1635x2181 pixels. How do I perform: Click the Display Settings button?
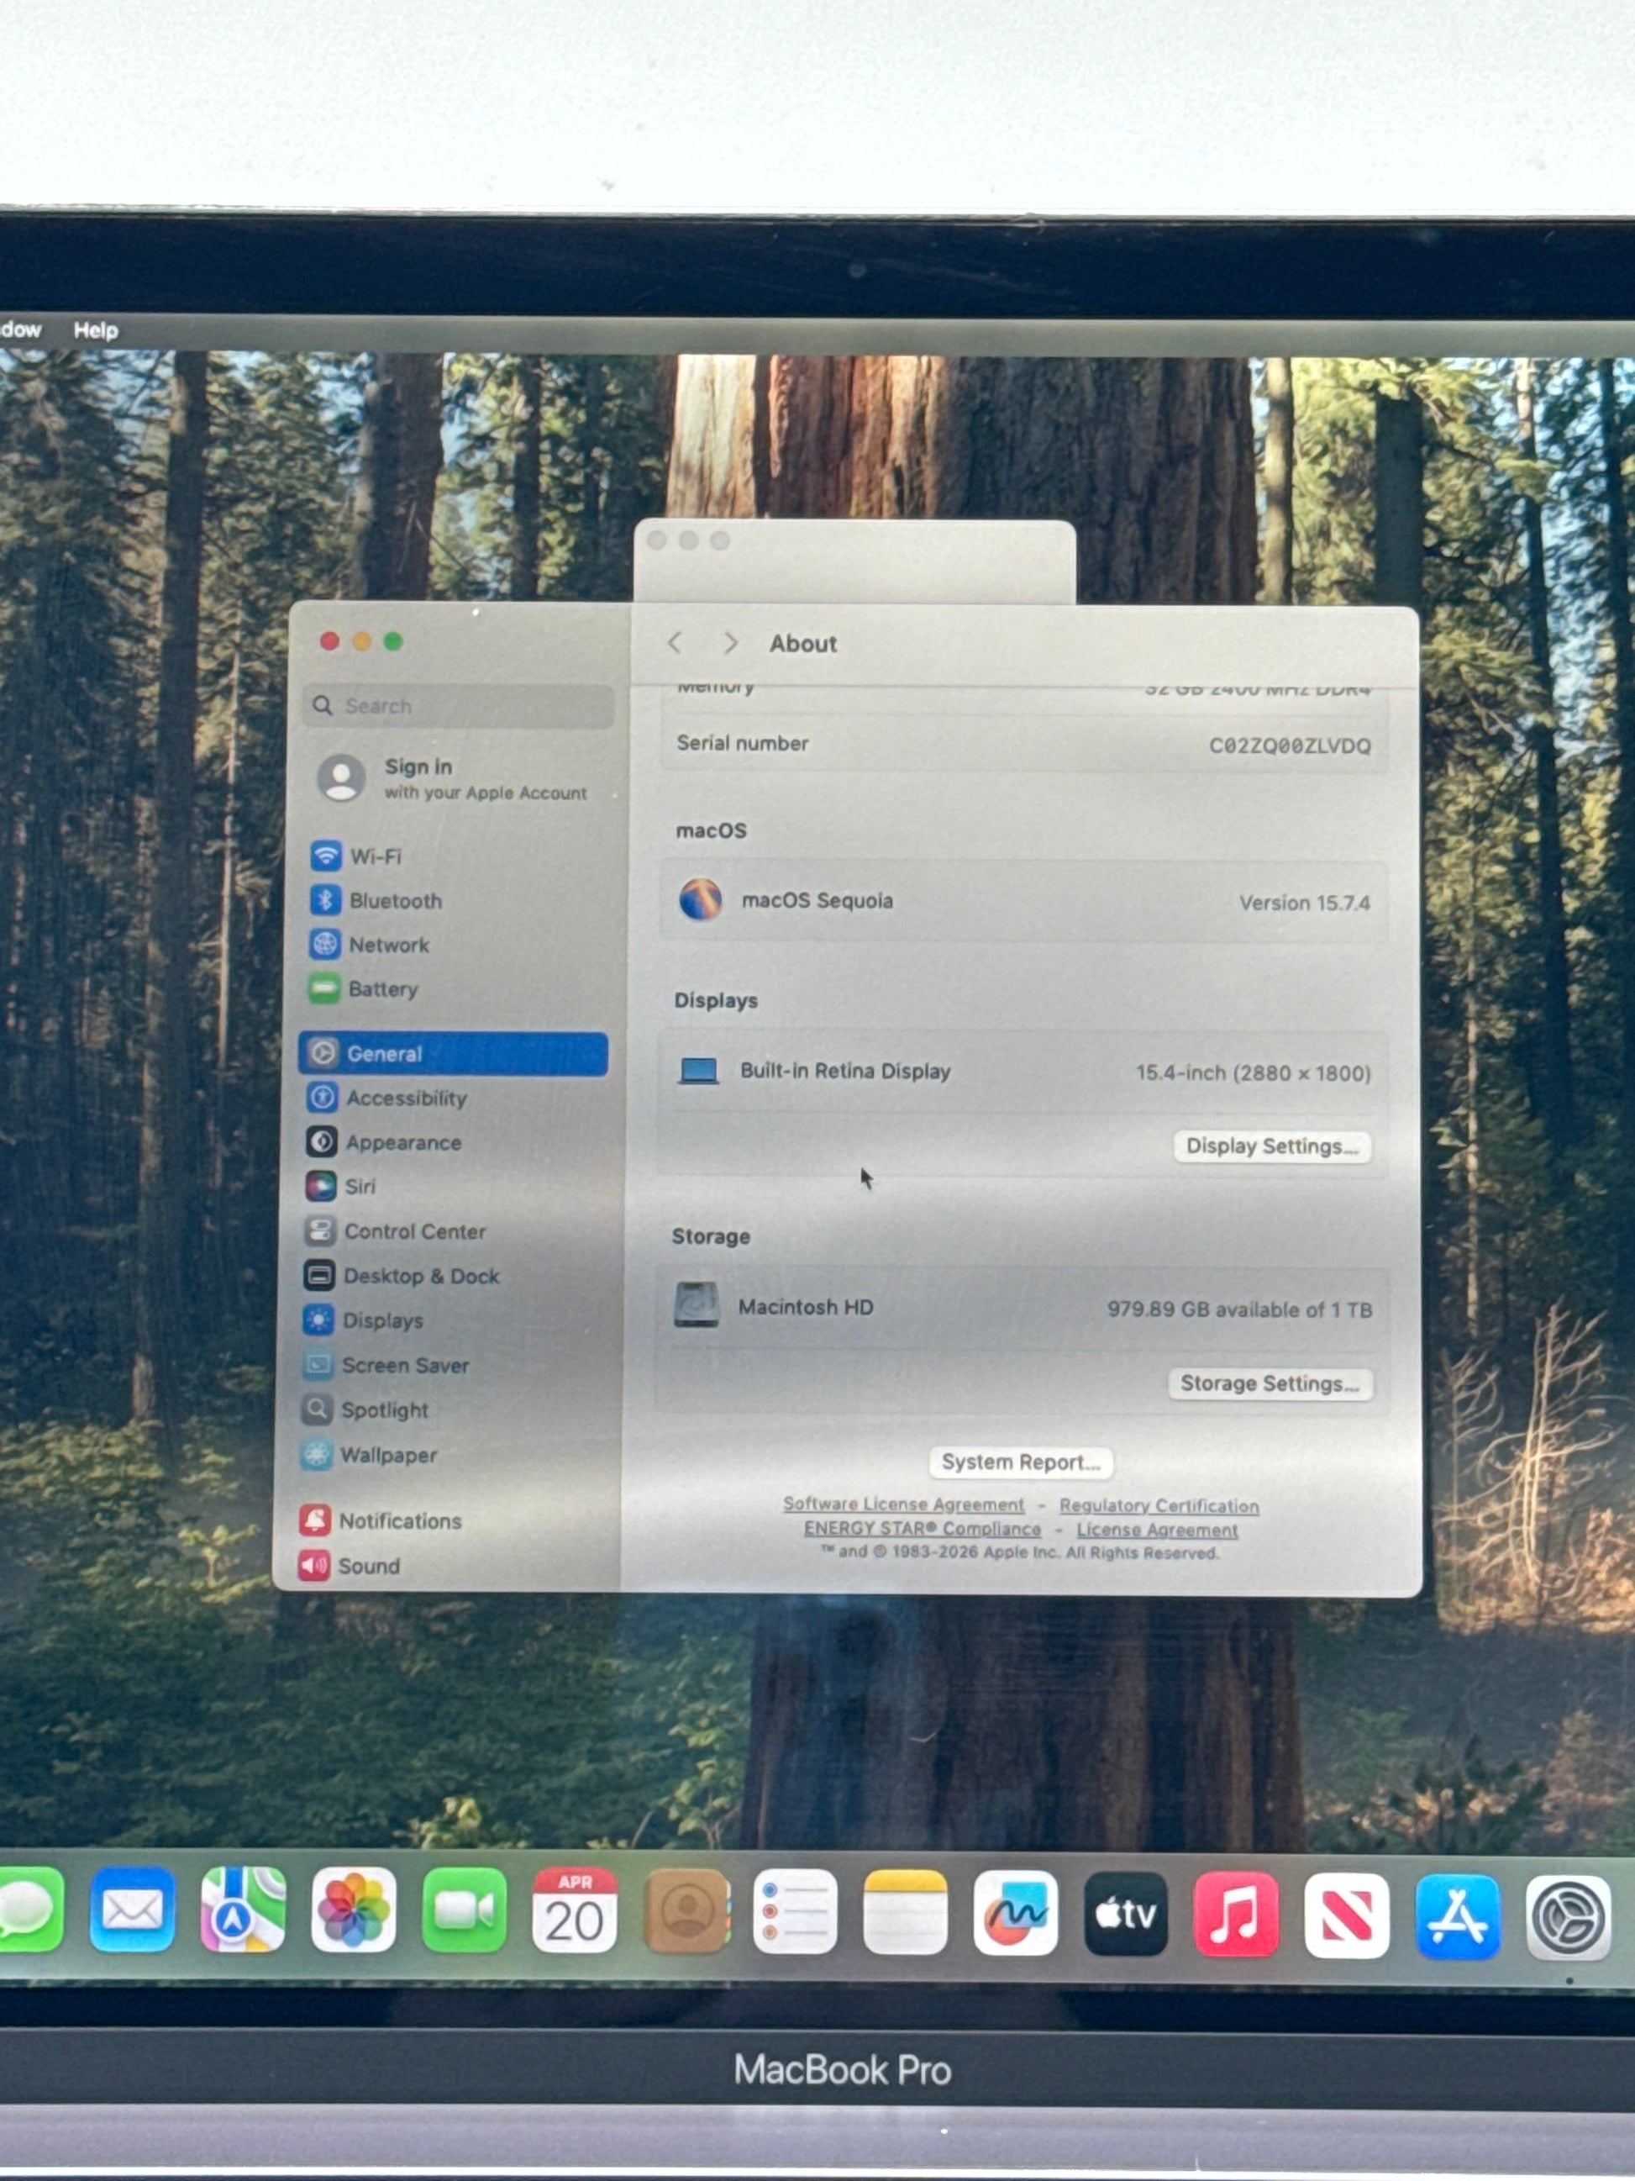pos(1270,1146)
